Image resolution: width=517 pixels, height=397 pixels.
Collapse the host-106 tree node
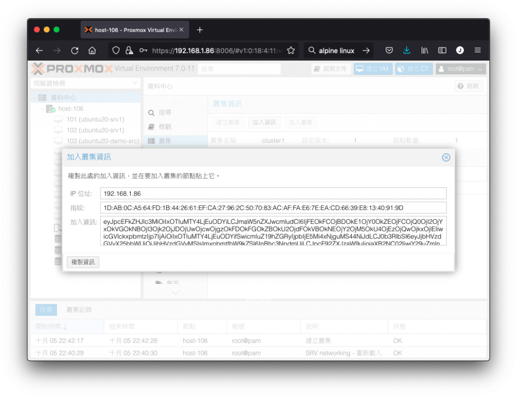click(42, 109)
